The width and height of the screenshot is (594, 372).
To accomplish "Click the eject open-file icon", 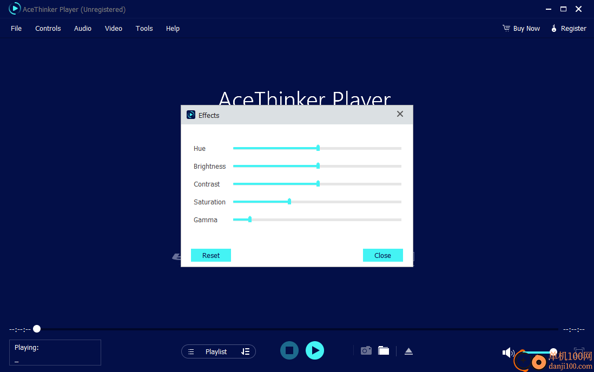I will [408, 351].
